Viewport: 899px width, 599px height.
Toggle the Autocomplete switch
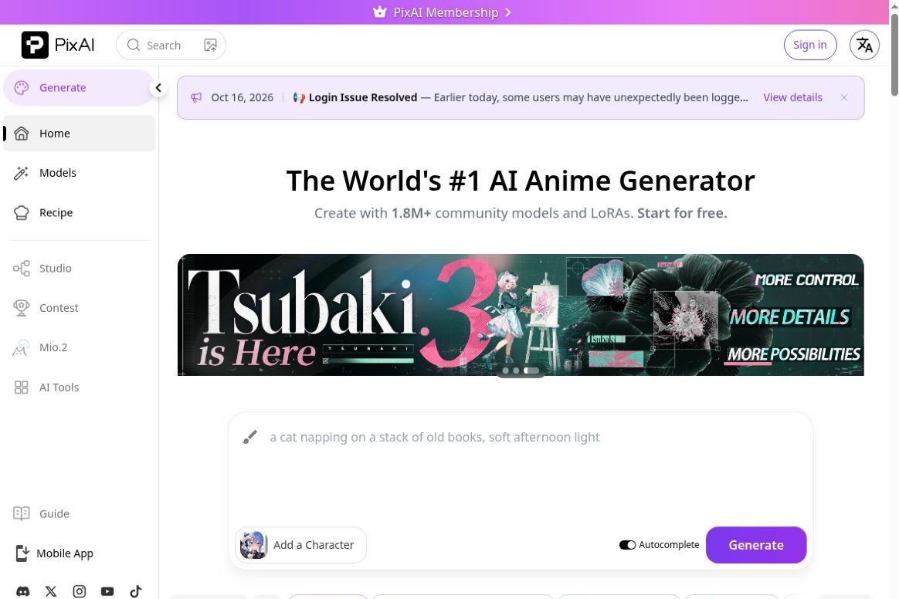coord(627,544)
